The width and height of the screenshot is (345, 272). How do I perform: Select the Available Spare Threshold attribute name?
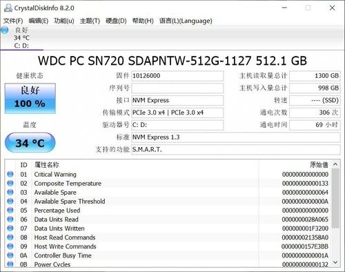[70, 202]
